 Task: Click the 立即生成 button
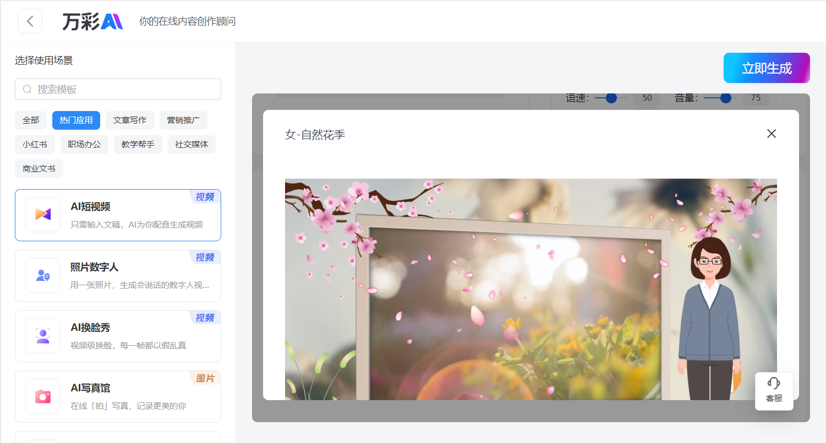pyautogui.click(x=767, y=68)
